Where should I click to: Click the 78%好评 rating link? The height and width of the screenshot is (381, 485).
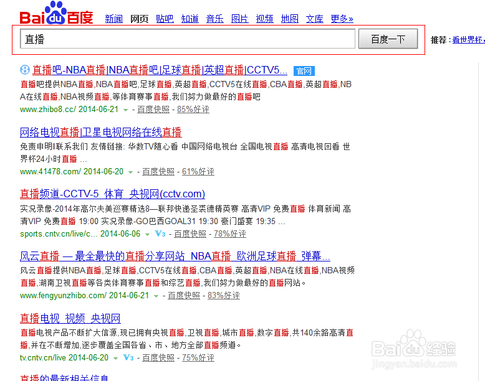(x=230, y=234)
